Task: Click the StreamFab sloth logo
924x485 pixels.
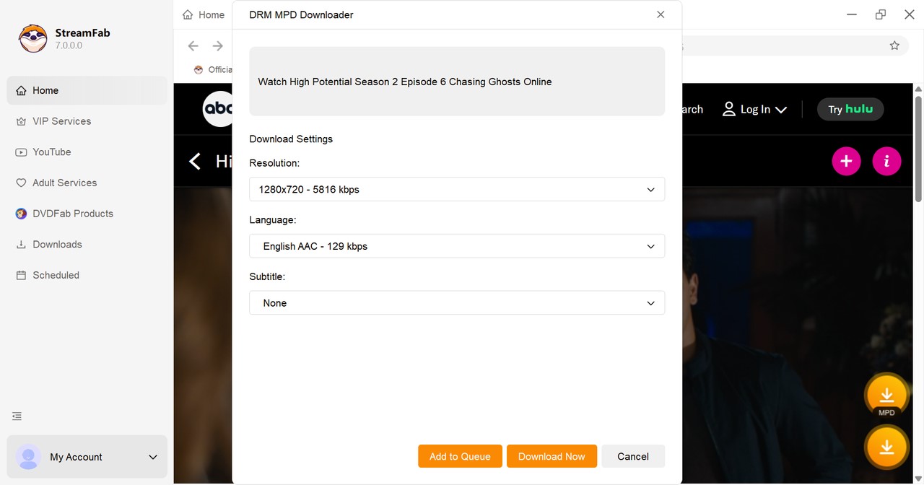Action: click(x=33, y=39)
